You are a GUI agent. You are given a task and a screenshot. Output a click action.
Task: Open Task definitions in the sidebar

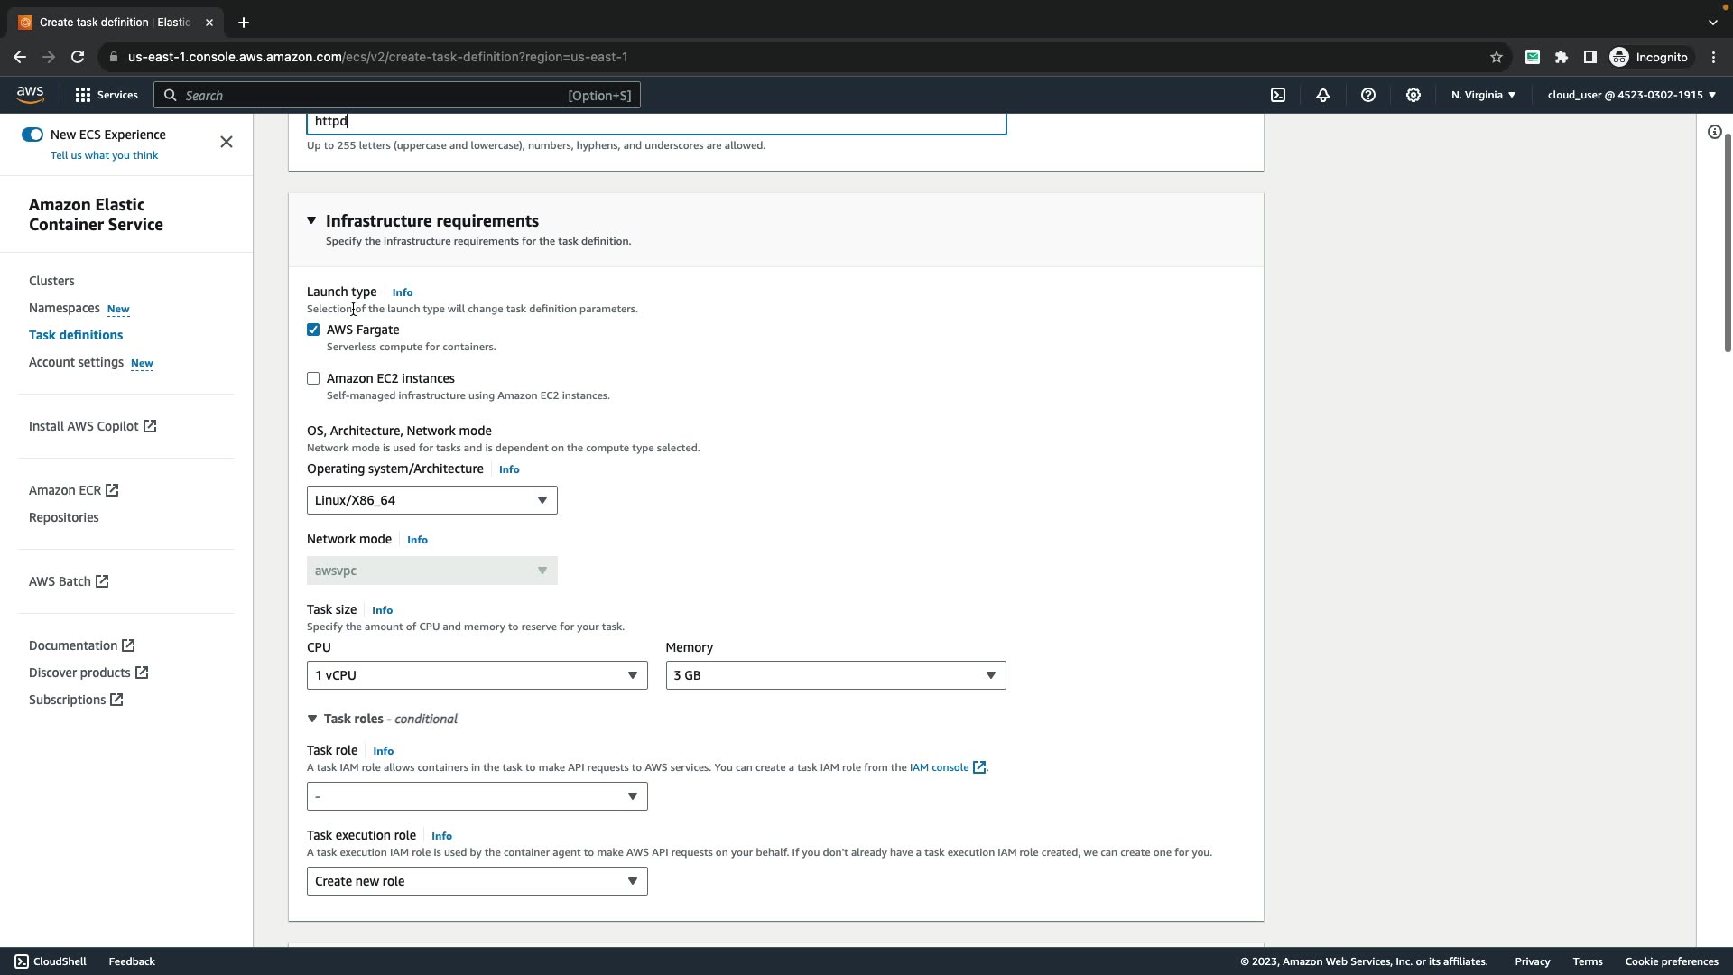76,335
